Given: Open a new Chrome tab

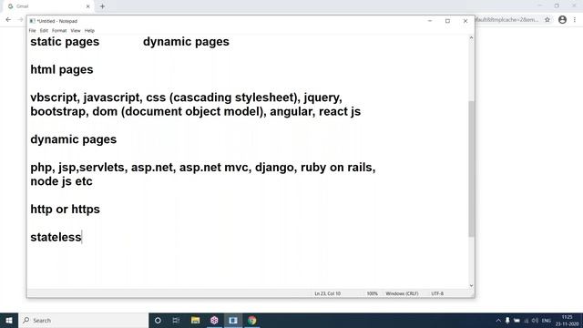Looking at the screenshot, I should (102, 6).
